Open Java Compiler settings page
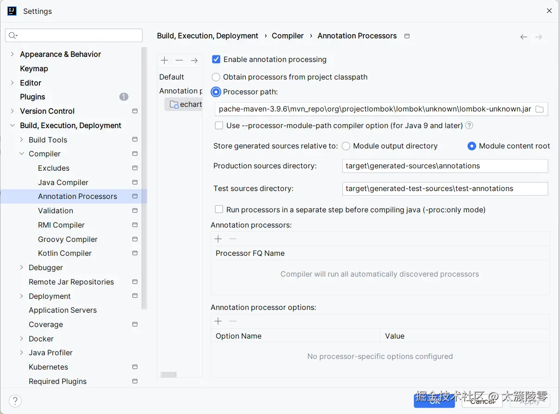This screenshot has height=414, width=559. (63, 182)
